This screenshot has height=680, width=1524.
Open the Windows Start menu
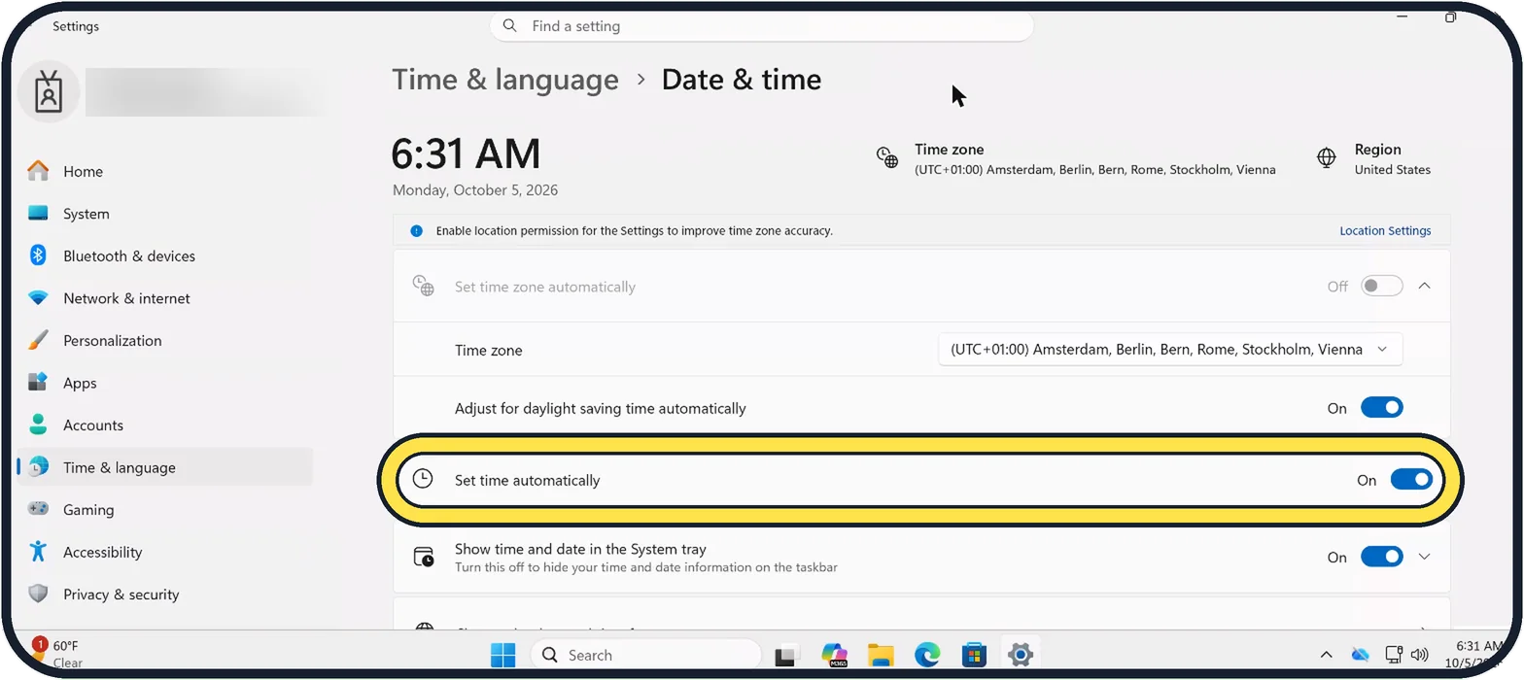pyautogui.click(x=503, y=655)
